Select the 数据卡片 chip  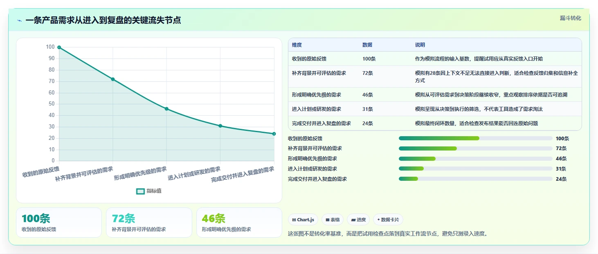(x=388, y=220)
